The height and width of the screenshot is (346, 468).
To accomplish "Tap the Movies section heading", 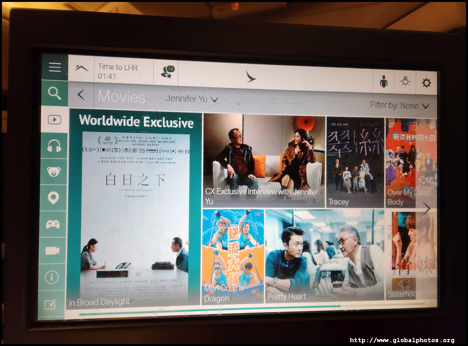I will pos(121,97).
